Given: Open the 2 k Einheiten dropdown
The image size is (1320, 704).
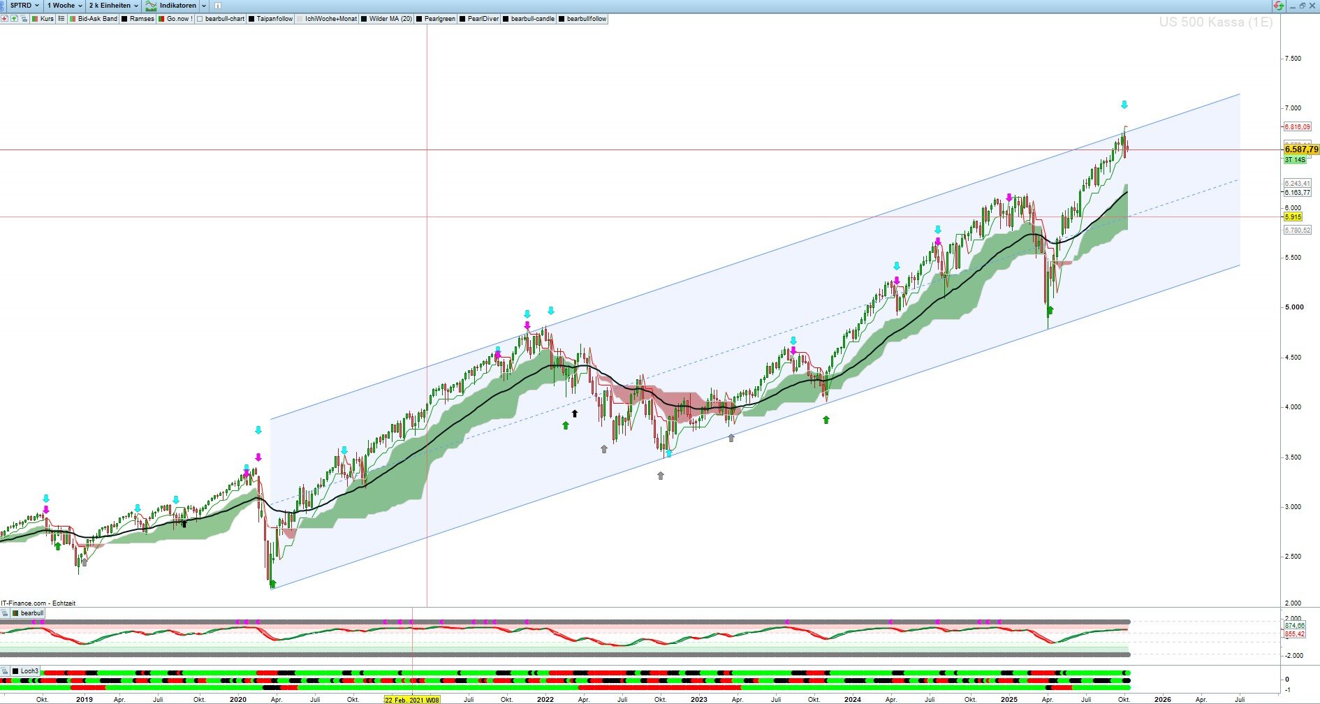Looking at the screenshot, I should click(x=113, y=6).
